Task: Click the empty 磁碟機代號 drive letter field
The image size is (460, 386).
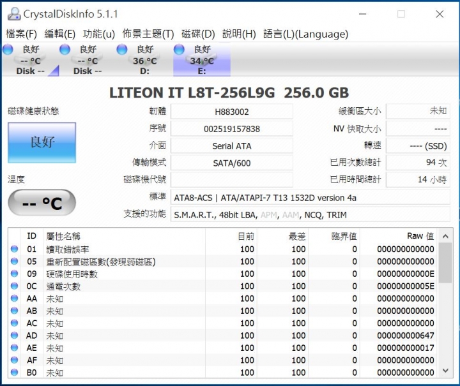Action: 232,180
